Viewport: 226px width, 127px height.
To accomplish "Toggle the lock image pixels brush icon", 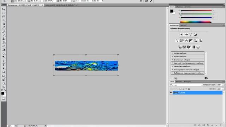I will click(183, 89).
